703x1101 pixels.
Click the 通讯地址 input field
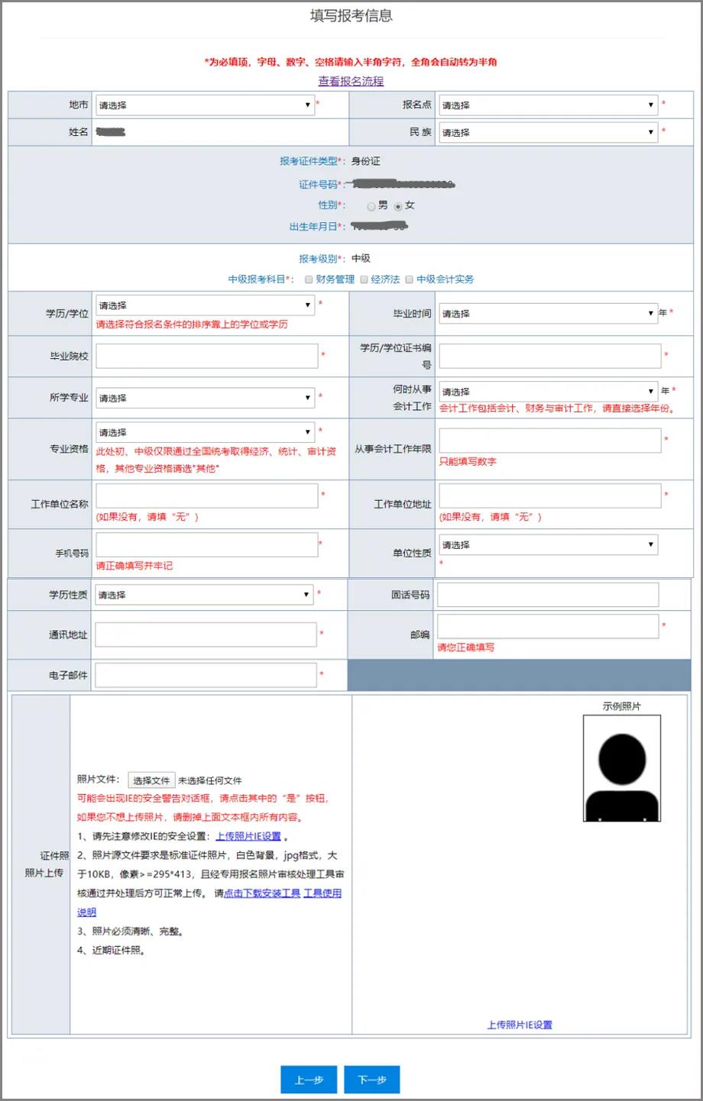206,634
